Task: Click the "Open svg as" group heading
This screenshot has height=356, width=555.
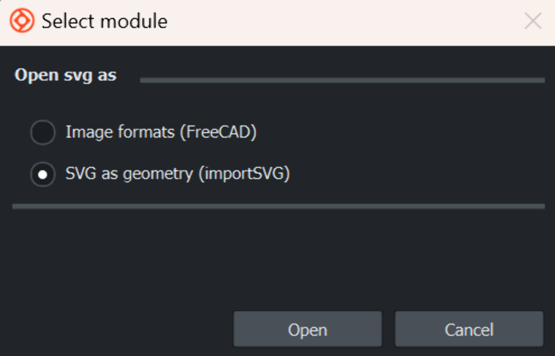Action: (x=65, y=75)
